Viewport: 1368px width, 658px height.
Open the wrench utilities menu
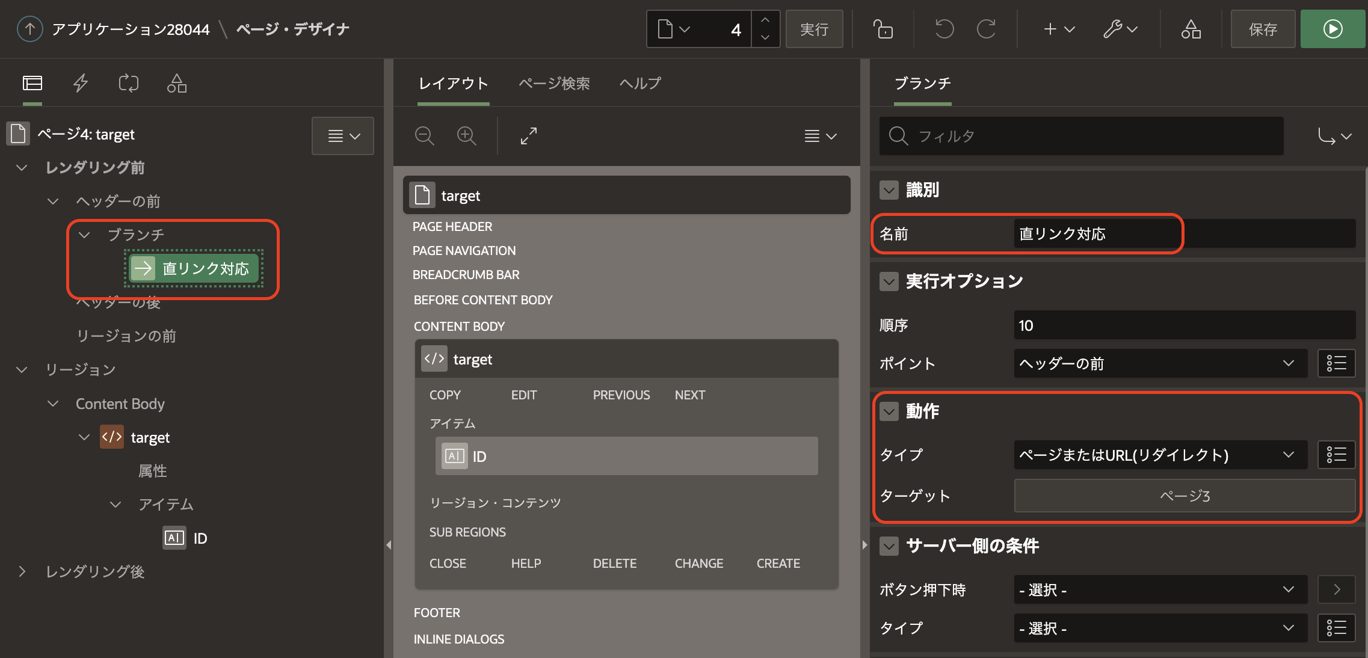pos(1120,29)
